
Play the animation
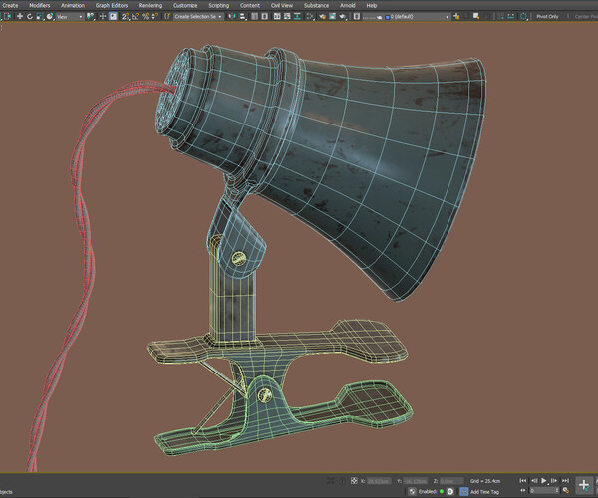click(544, 481)
